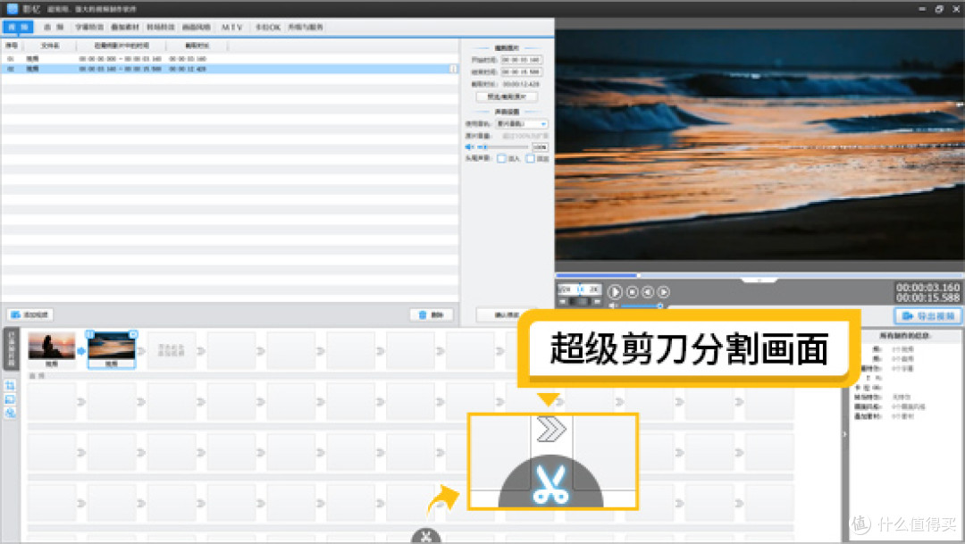Click the small handle on row 02's right
This screenshot has height=544, width=965.
coord(454,69)
